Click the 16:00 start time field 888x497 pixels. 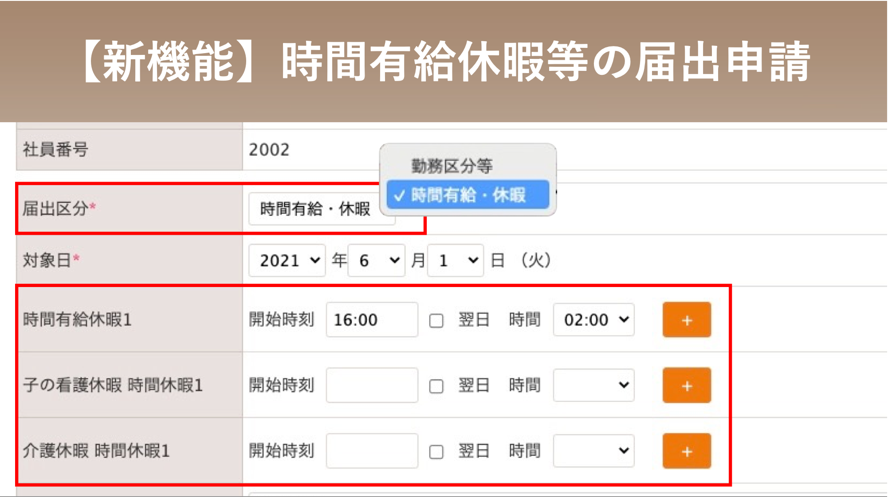pyautogui.click(x=372, y=320)
